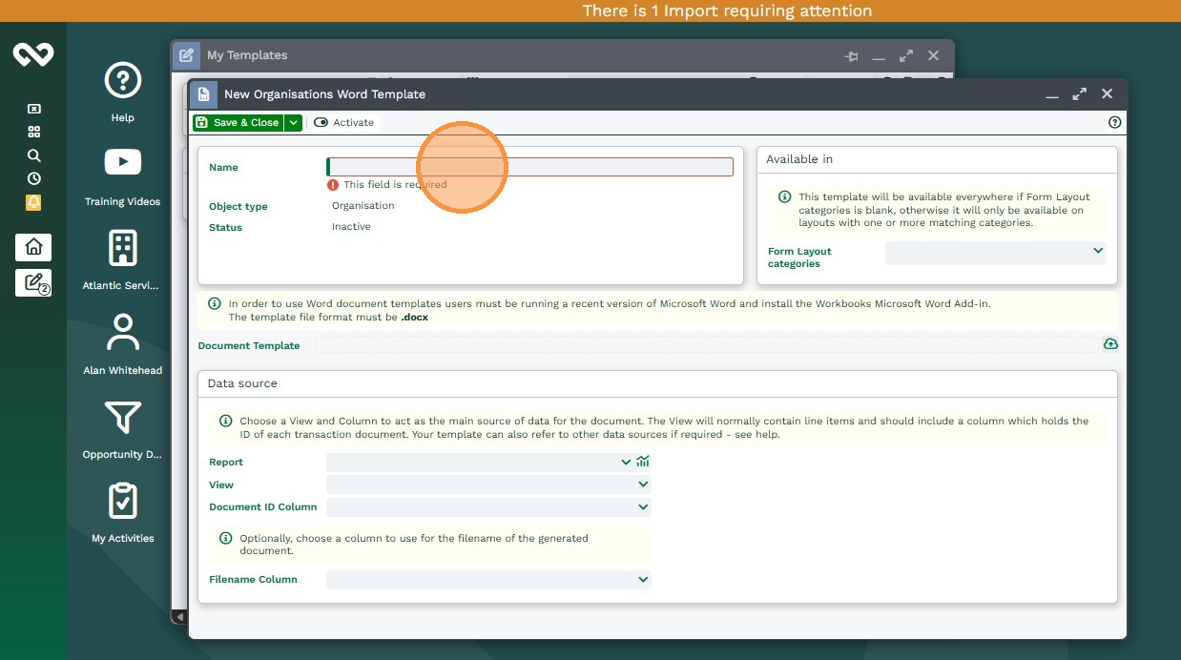Open the Alan Whitehead person shortcut
1181x660 pixels.
[122, 344]
